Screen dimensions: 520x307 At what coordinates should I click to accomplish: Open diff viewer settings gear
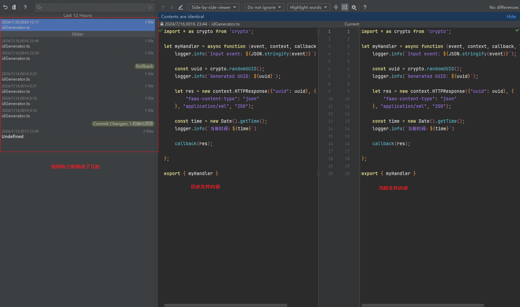click(354, 7)
